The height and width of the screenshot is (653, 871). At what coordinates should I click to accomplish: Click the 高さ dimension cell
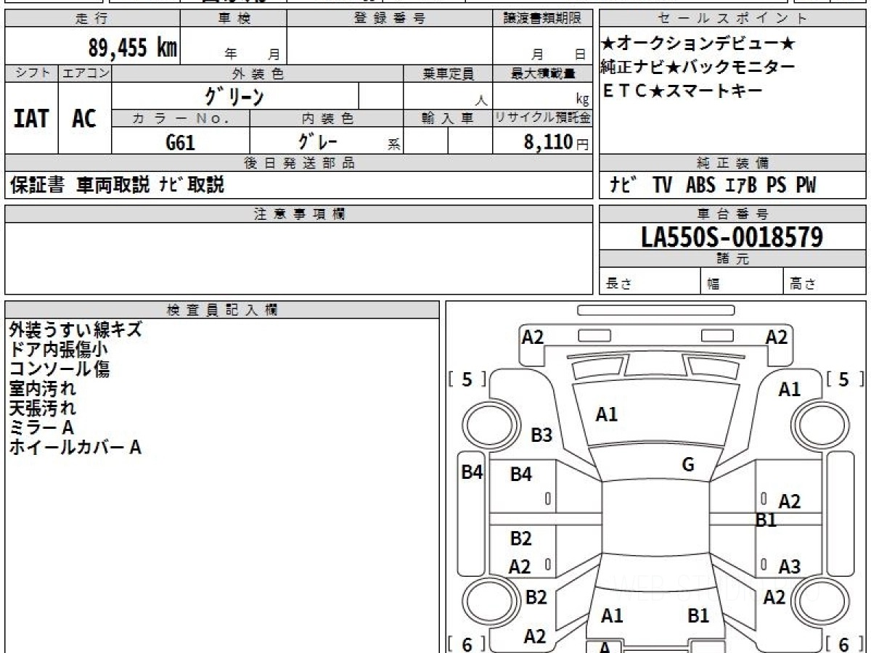pos(825,282)
